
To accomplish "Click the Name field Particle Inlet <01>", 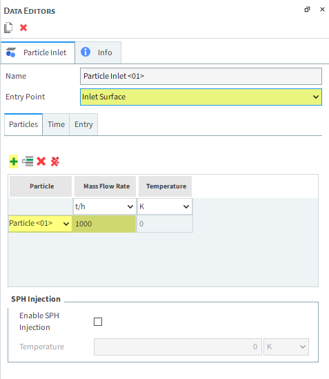I will pyautogui.click(x=201, y=76).
